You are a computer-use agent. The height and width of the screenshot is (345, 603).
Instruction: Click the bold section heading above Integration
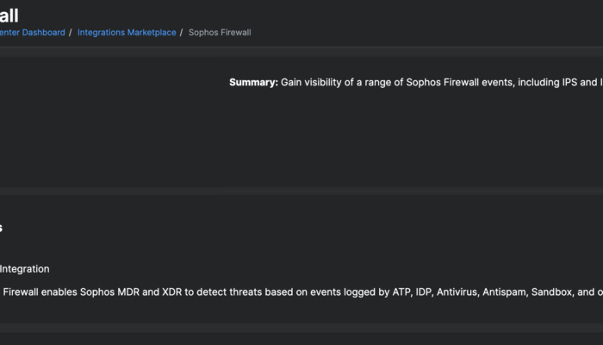[2, 229]
